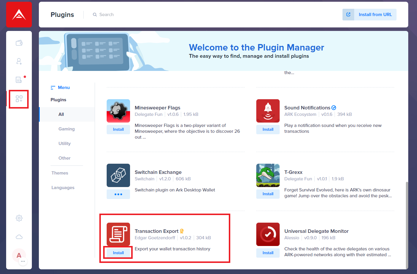Click the verified badge beside Sound Notifications
This screenshot has height=274, width=417.
click(334, 108)
